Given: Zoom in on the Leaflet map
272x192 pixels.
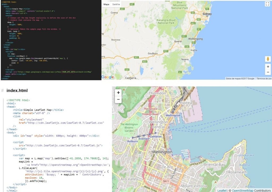Looking at the screenshot, I should coord(118,93).
